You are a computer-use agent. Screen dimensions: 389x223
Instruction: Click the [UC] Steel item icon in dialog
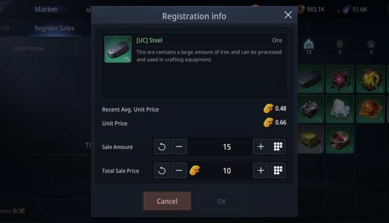coord(118,49)
